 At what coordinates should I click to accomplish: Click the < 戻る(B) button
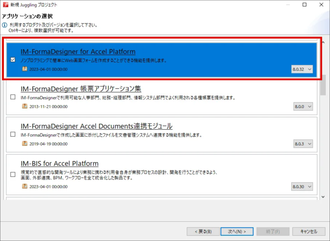tap(203, 231)
